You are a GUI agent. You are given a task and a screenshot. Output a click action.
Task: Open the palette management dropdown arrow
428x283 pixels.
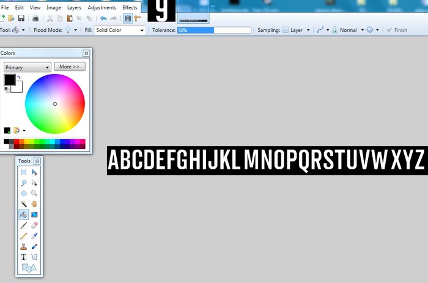click(x=24, y=131)
